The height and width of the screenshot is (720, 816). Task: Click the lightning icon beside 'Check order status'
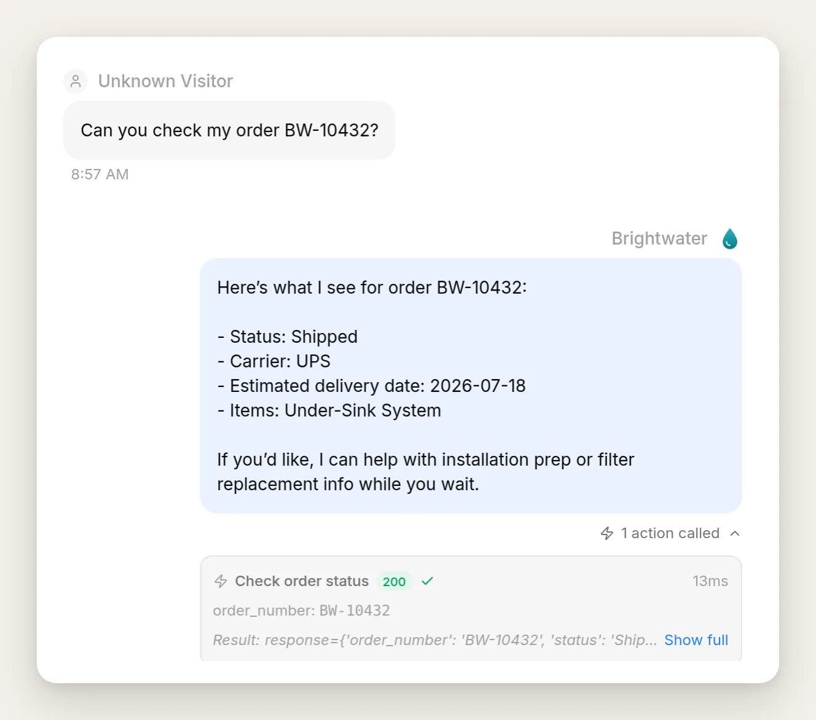click(x=221, y=581)
